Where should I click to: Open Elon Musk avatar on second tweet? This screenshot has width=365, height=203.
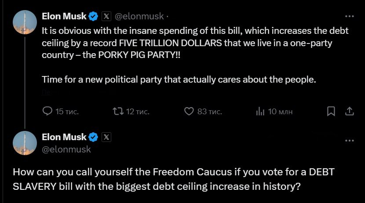point(24,142)
